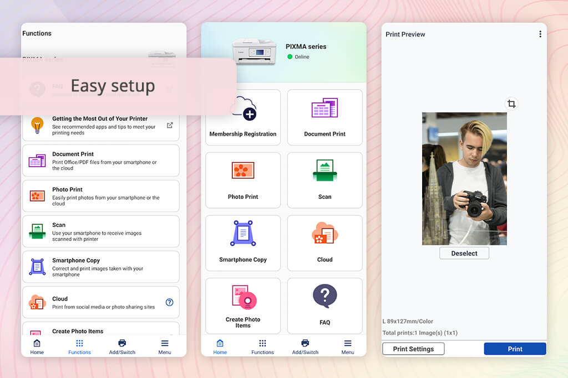Image resolution: width=568 pixels, height=378 pixels.
Task: Click the PIXMA series printer image
Action: pyautogui.click(x=254, y=51)
